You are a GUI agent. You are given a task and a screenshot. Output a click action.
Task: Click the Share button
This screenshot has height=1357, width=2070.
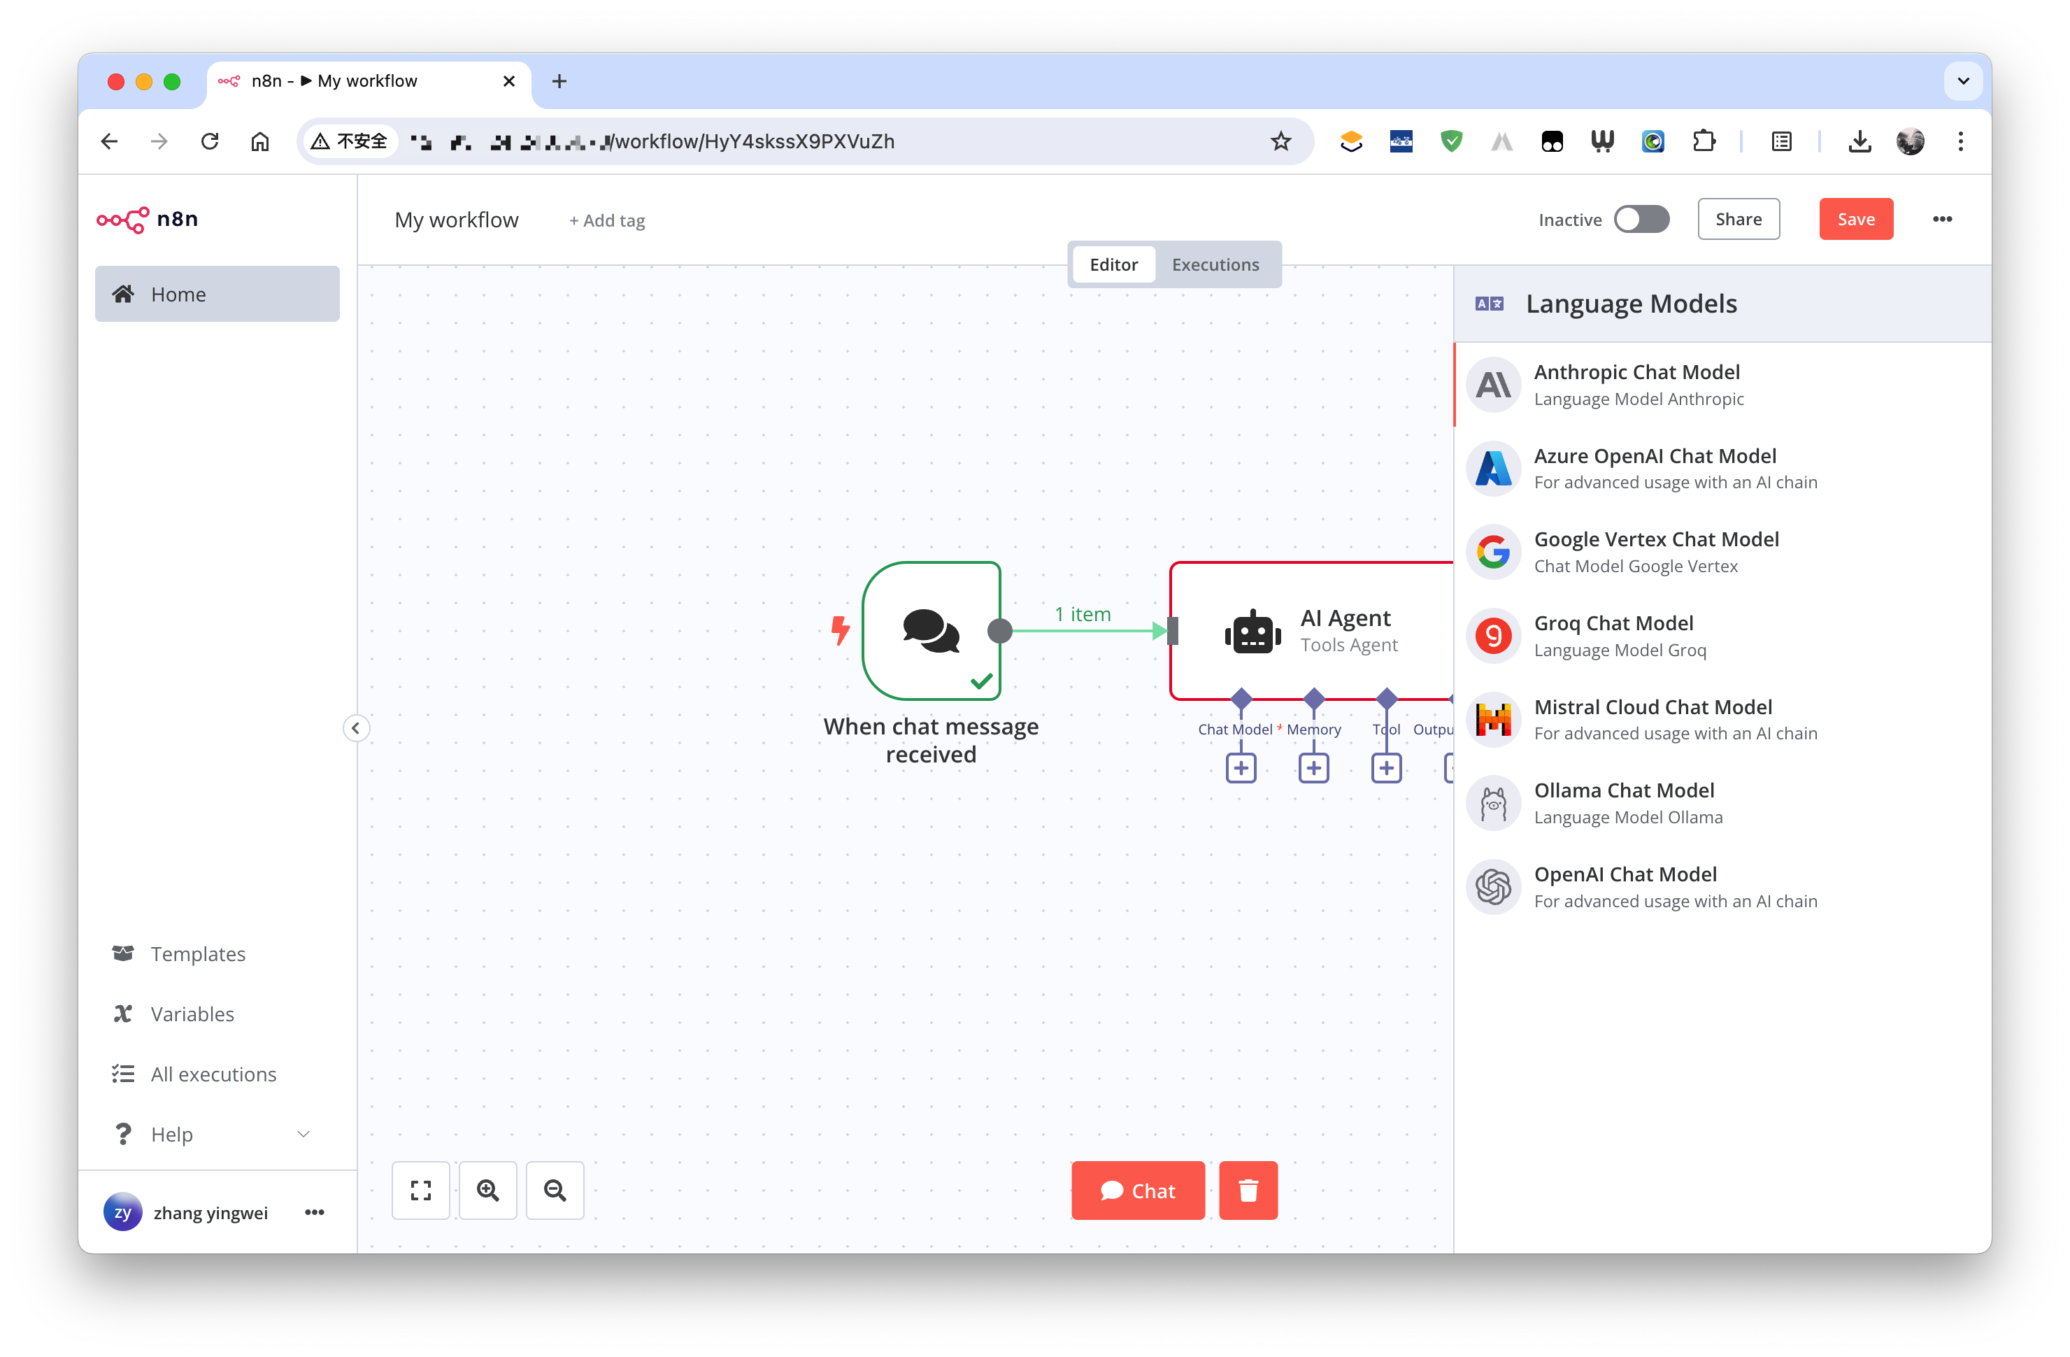click(x=1739, y=219)
